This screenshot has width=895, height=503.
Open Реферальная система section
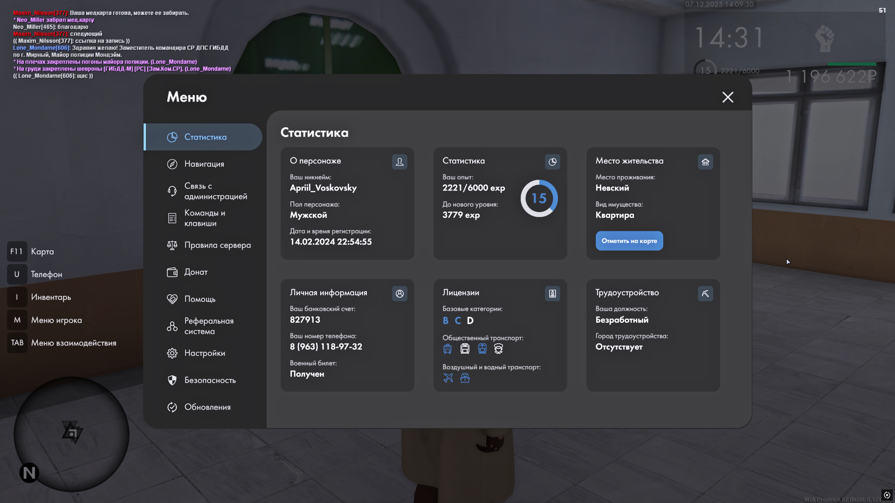pyautogui.click(x=208, y=326)
